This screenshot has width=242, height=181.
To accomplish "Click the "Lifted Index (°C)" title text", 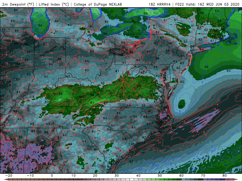I will (54, 4).
